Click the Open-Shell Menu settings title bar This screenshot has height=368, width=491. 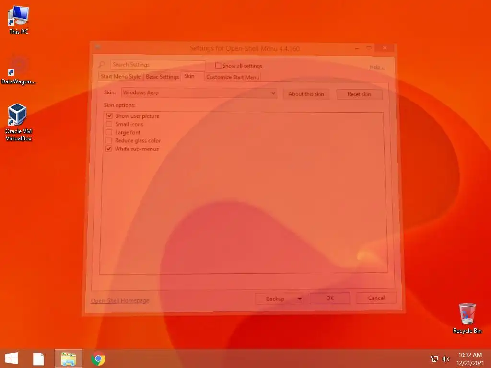245,48
